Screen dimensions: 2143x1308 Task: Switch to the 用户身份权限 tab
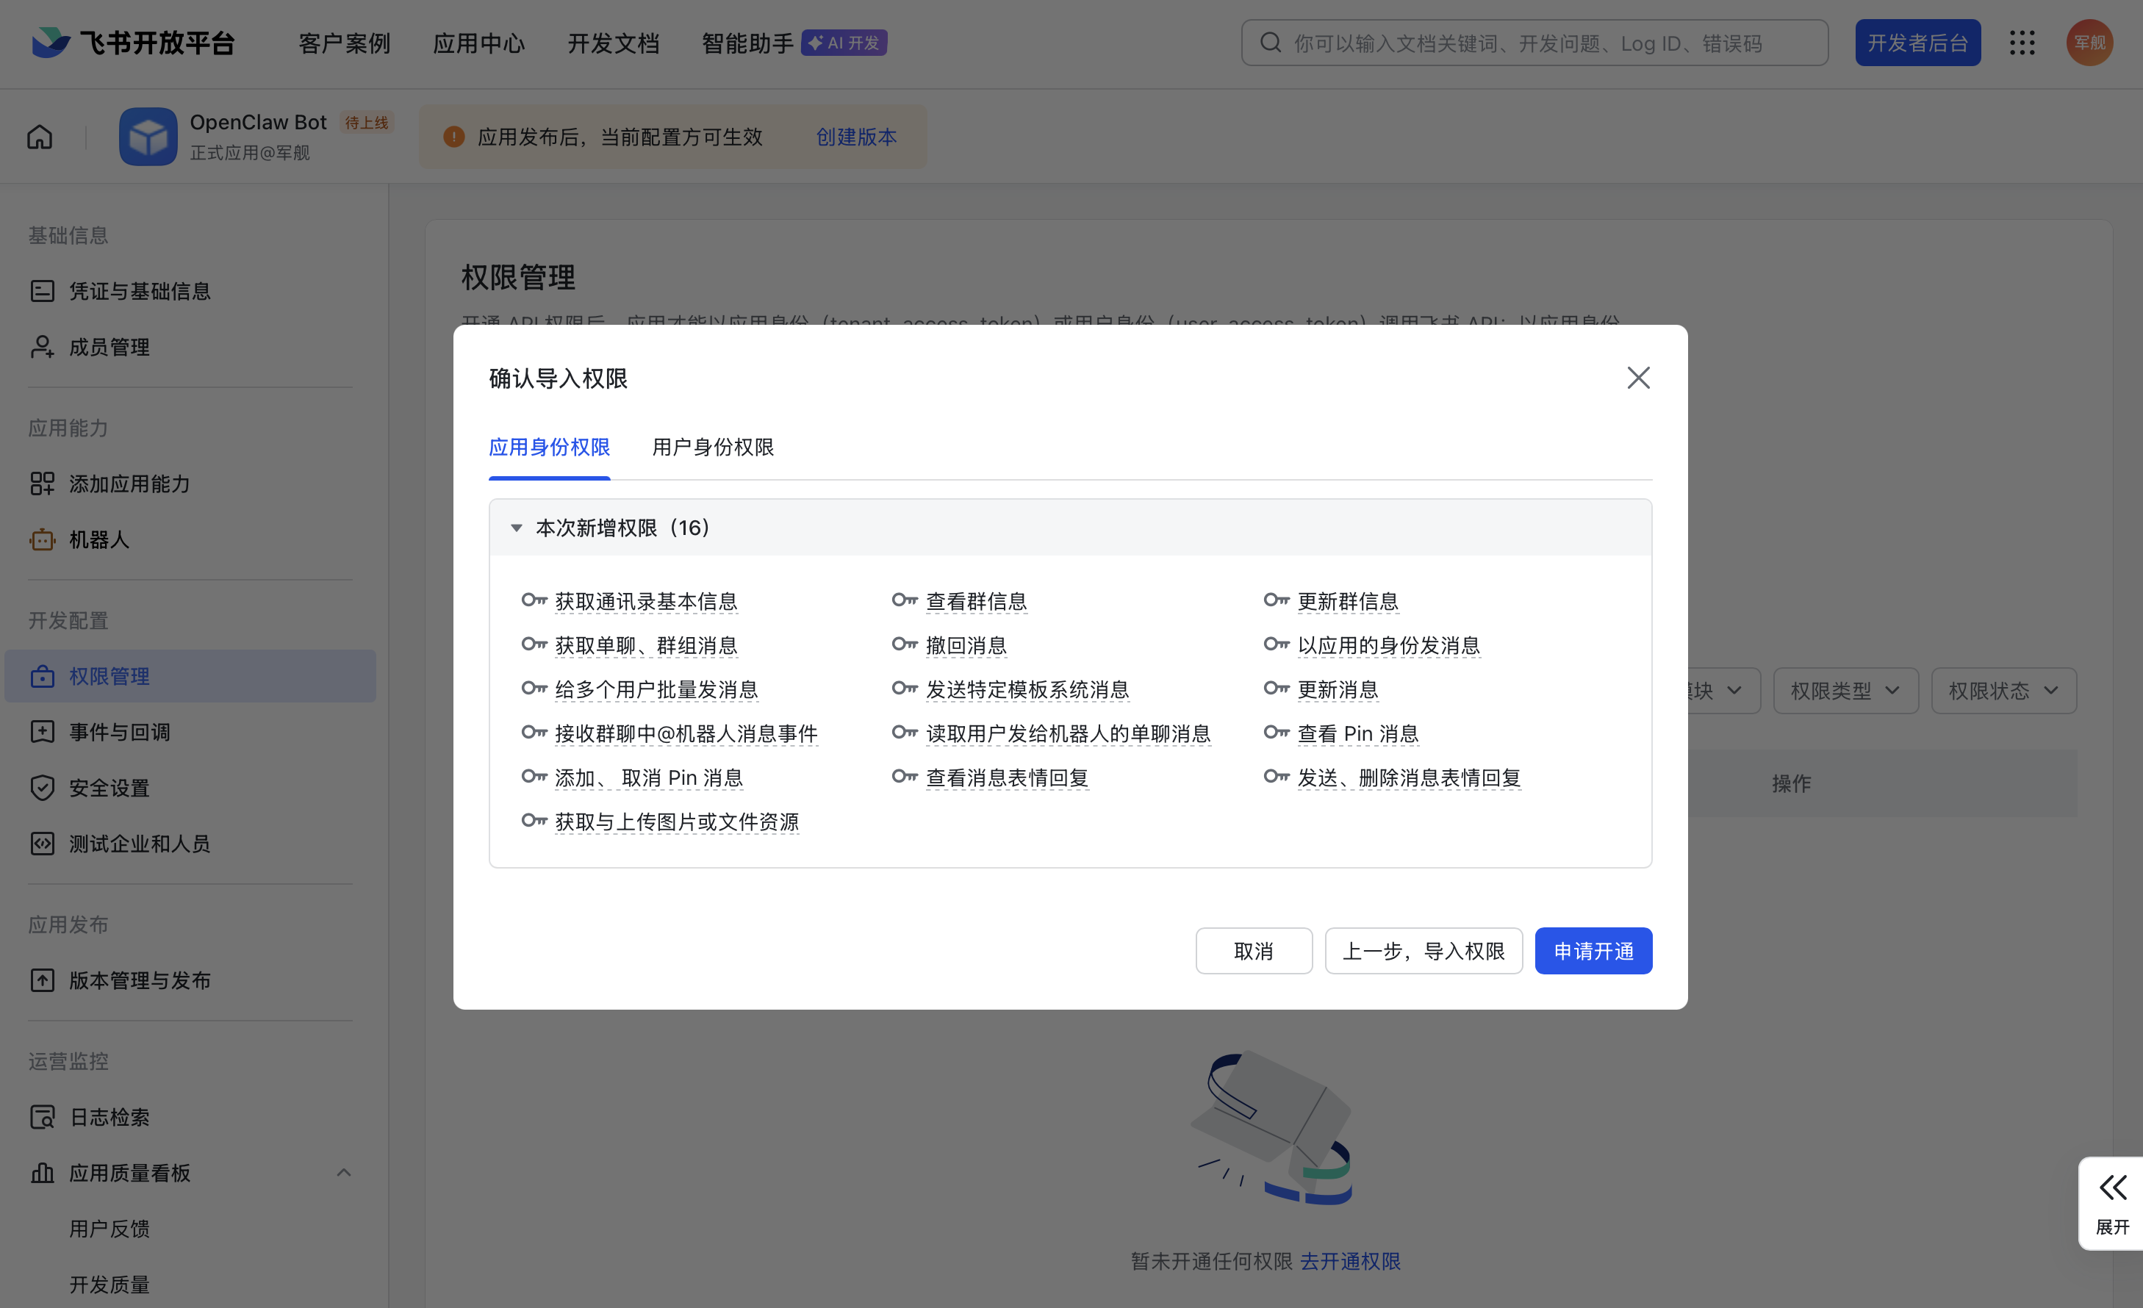712,447
